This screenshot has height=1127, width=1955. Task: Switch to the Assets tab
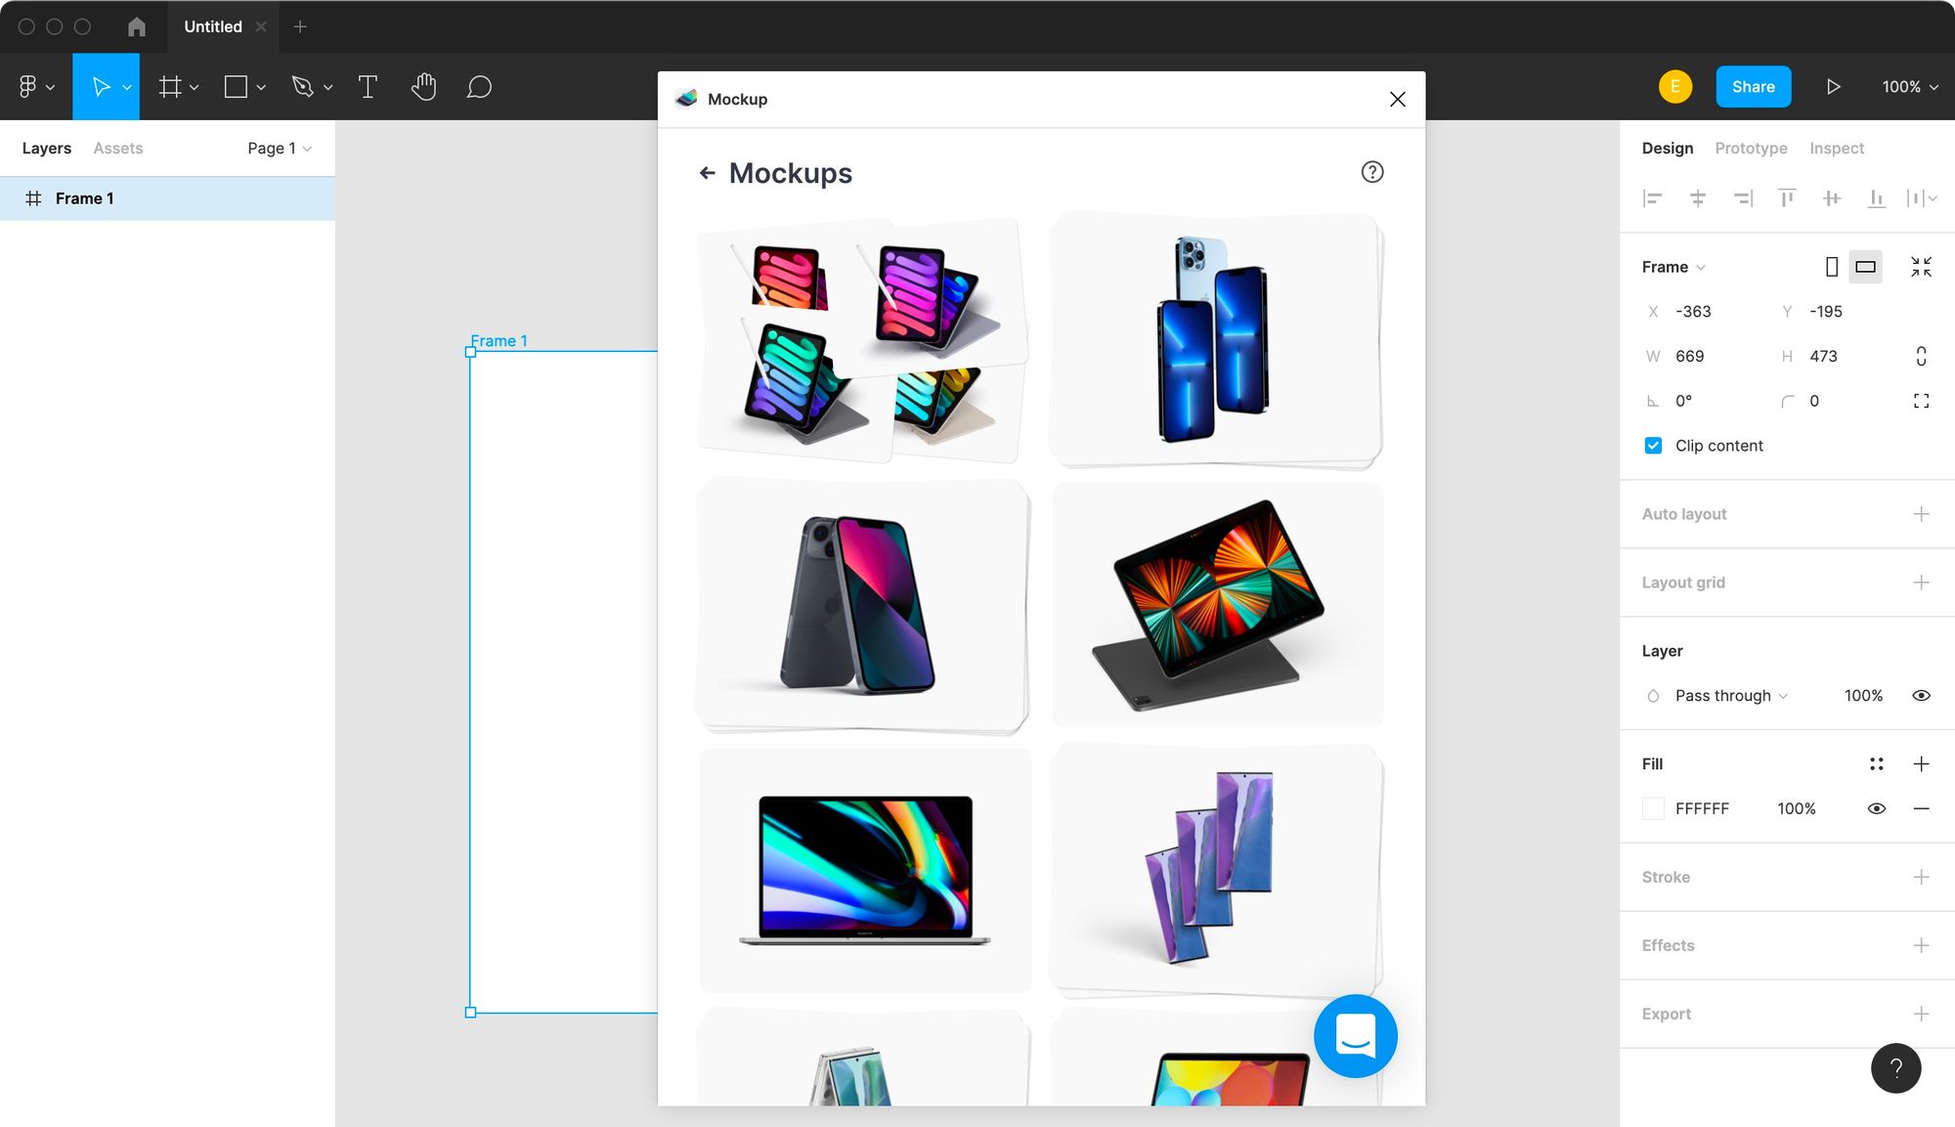click(x=117, y=149)
